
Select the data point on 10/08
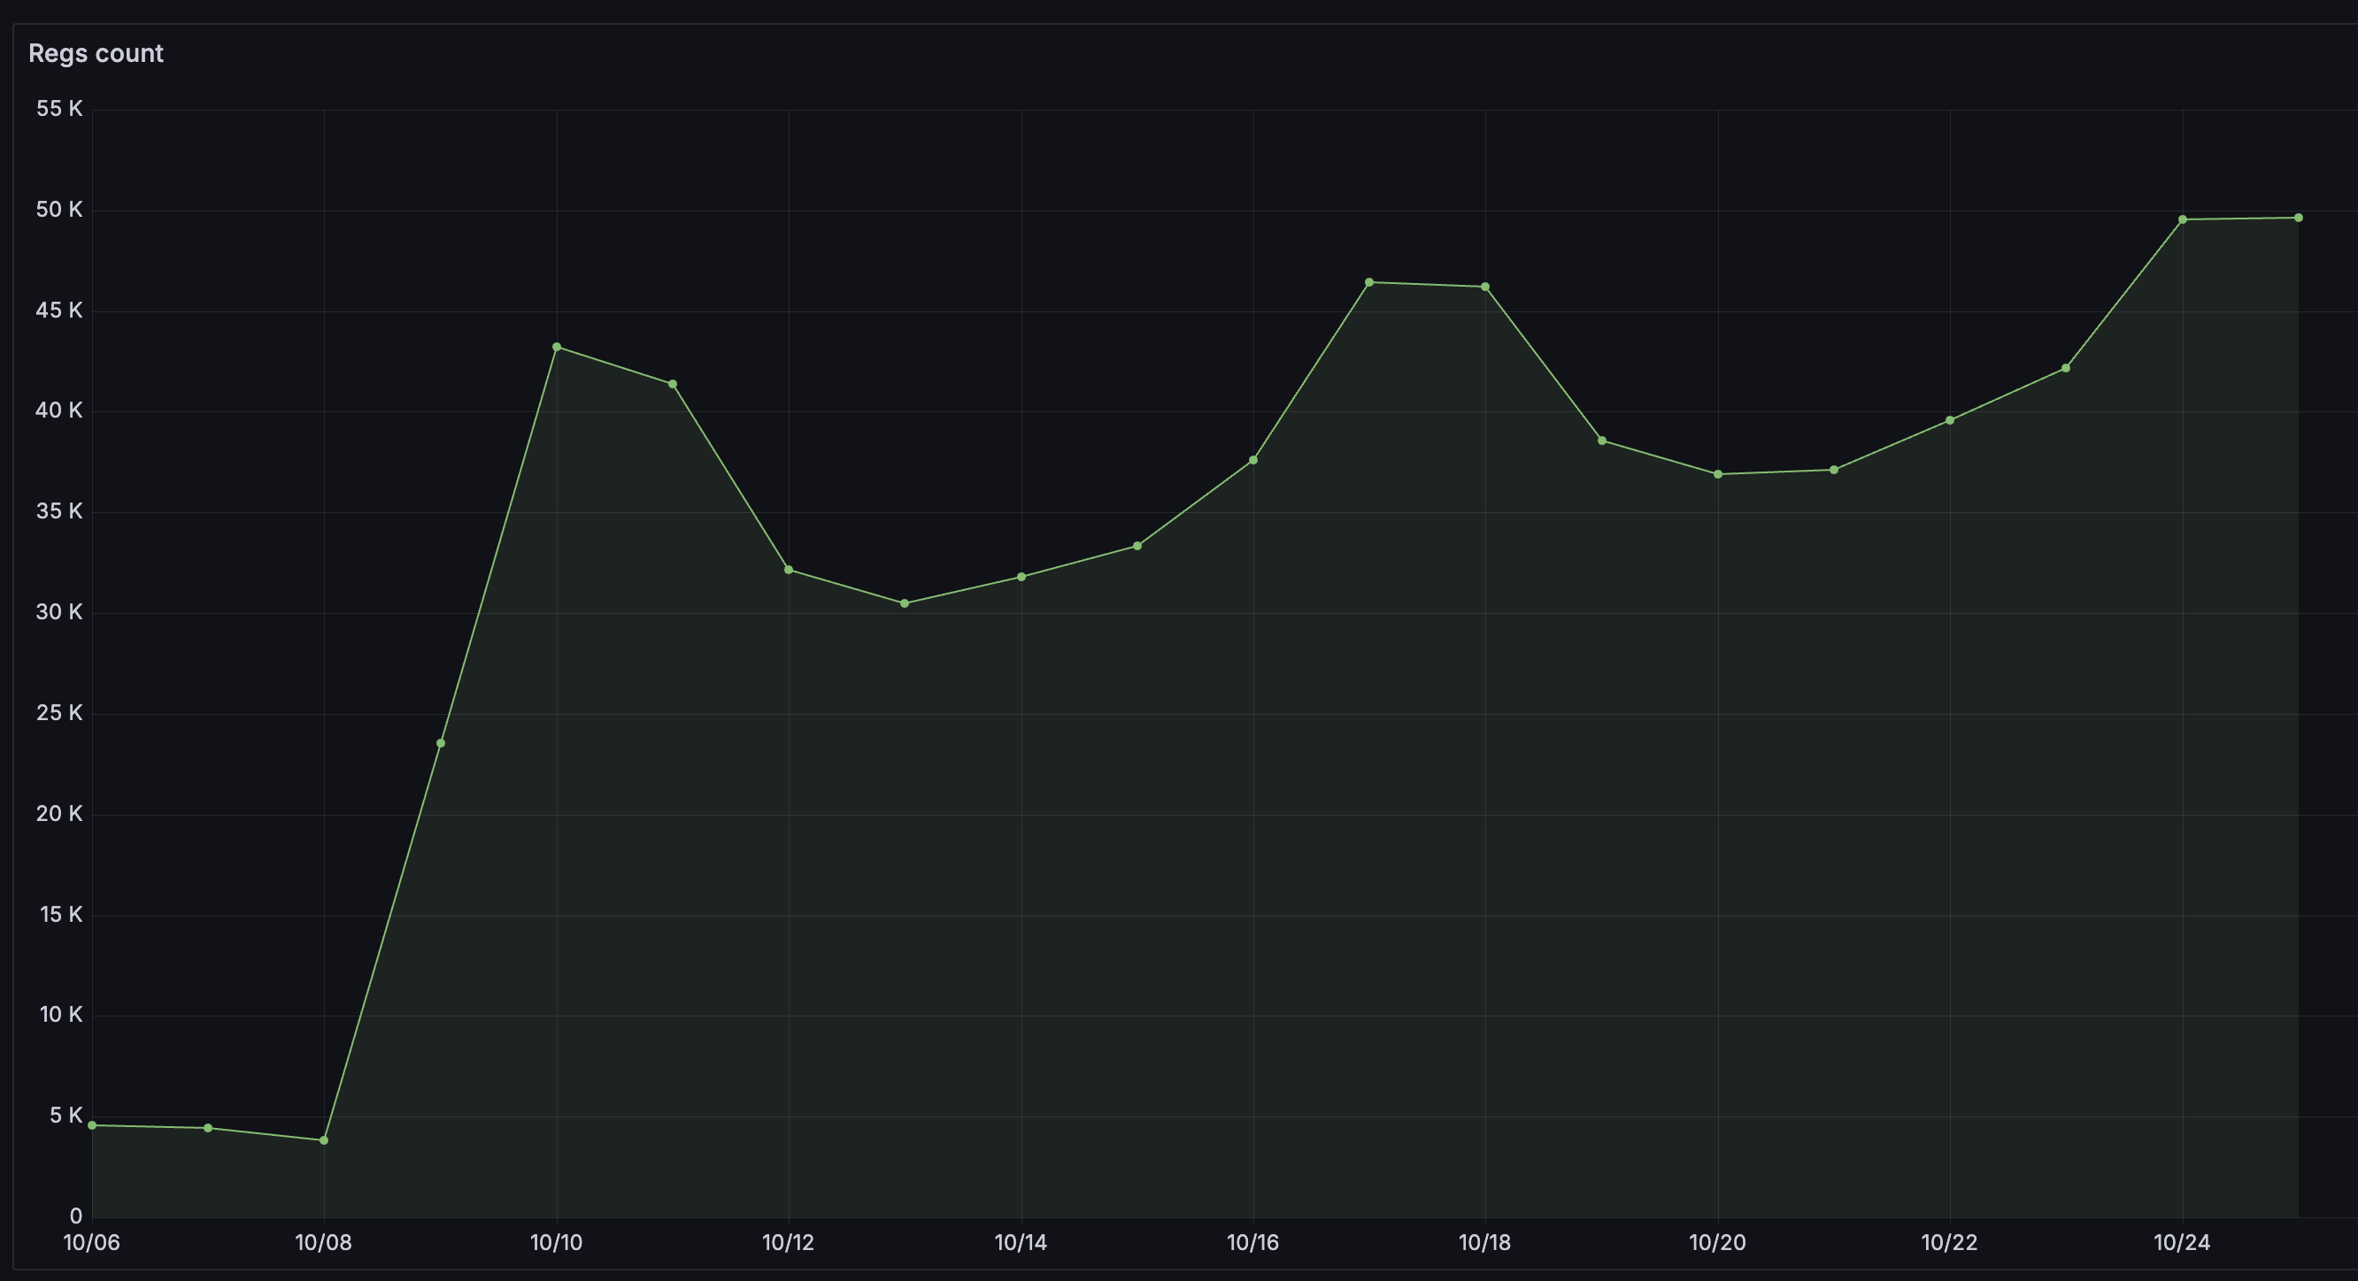pos(324,1140)
